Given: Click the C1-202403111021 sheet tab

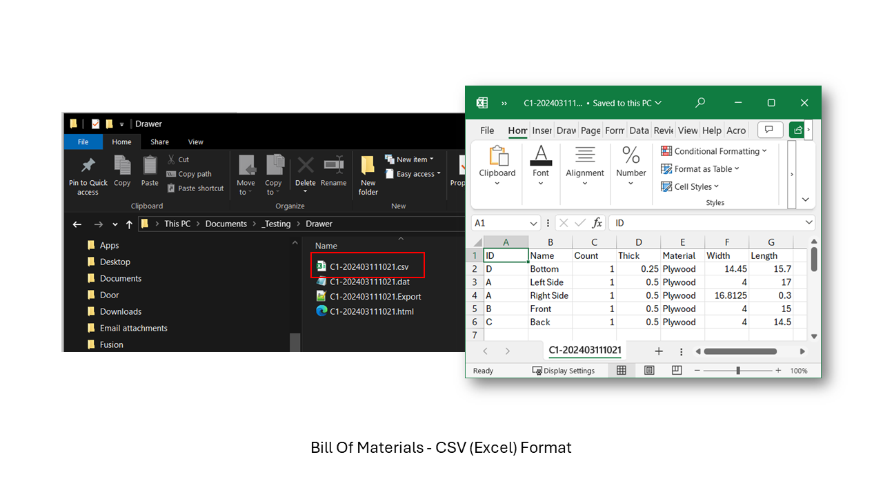Looking at the screenshot, I should point(585,351).
